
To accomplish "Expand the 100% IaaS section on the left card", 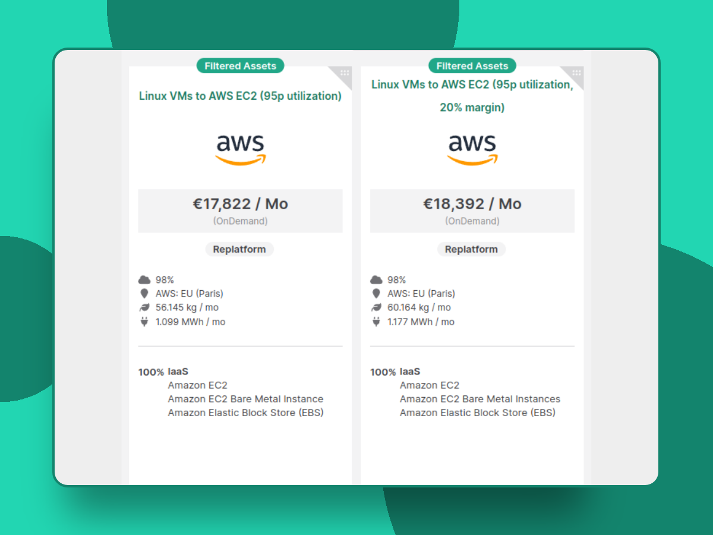I will point(162,371).
